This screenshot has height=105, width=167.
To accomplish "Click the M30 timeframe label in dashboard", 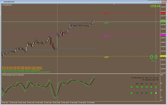I will click(x=142, y=84).
